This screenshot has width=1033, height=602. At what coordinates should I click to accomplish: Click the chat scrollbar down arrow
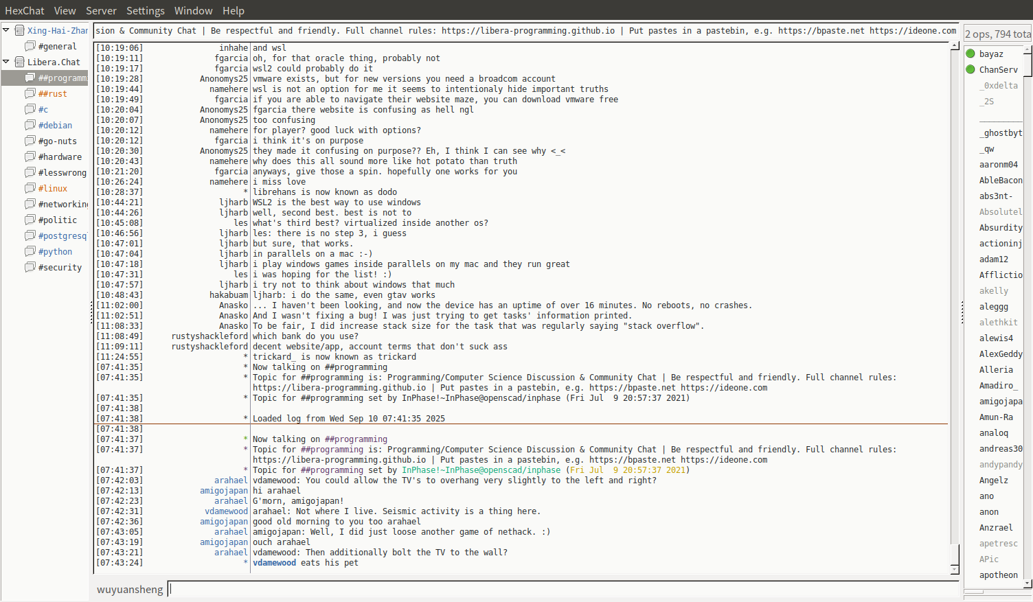tap(955, 570)
